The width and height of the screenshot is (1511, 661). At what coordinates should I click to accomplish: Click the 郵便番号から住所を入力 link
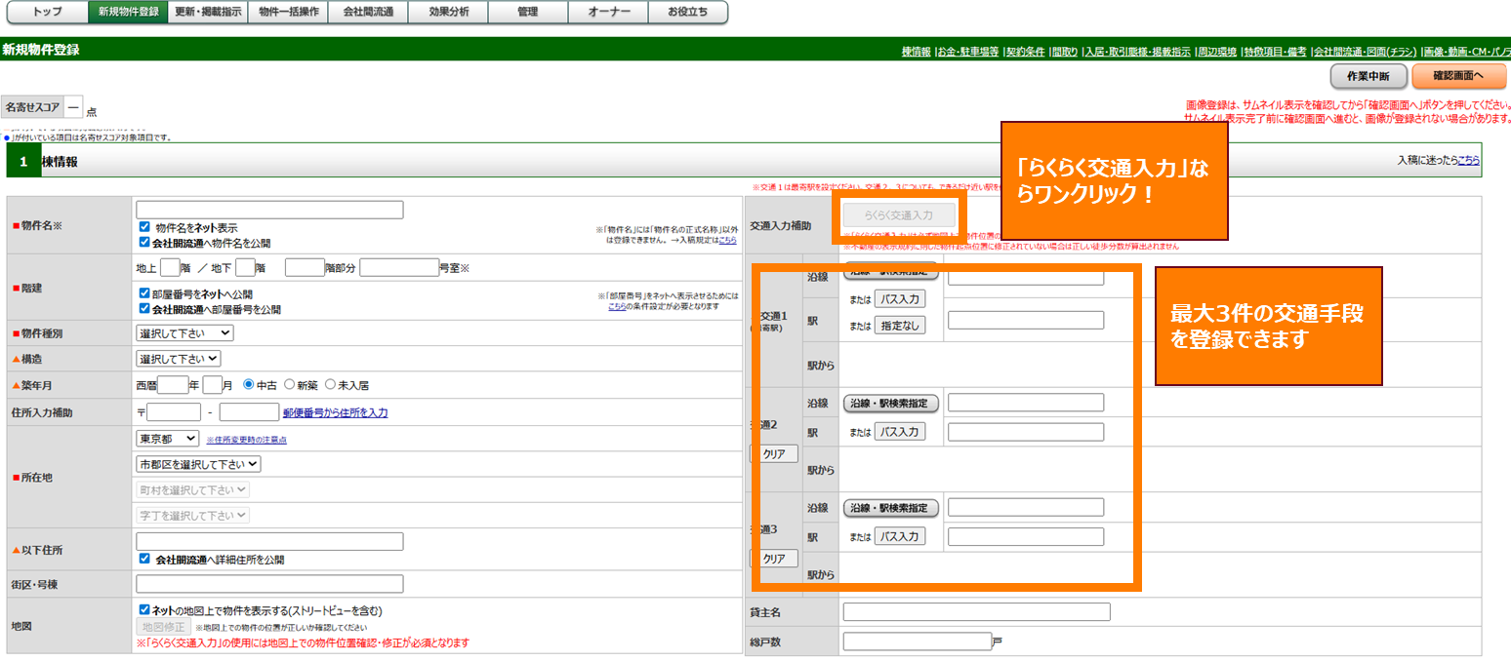coord(335,412)
